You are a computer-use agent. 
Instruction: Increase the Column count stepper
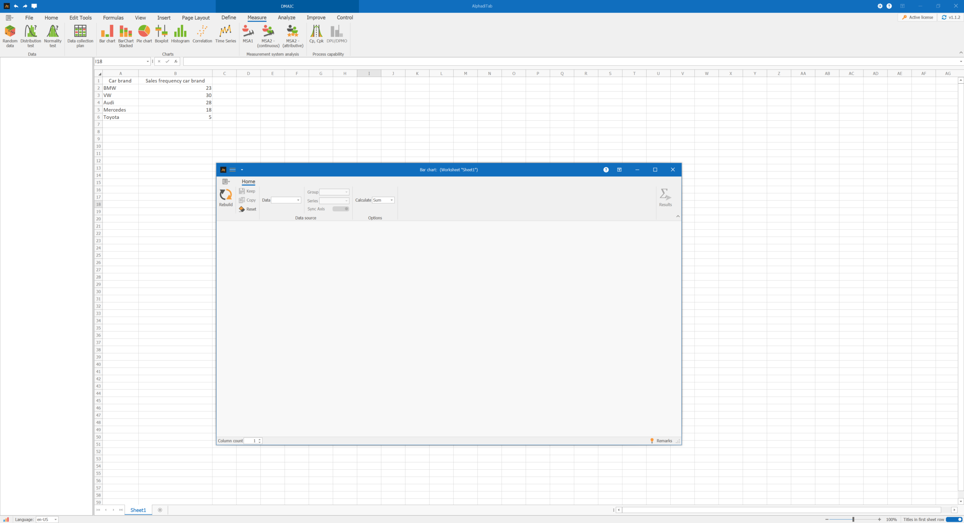click(x=259, y=439)
